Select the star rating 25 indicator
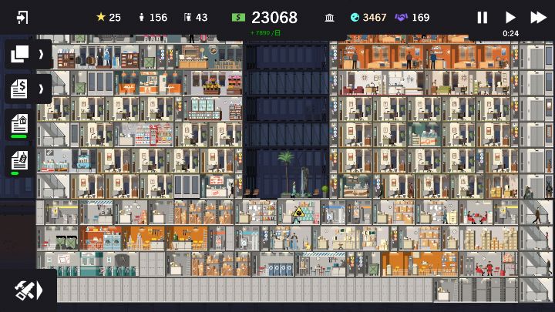The image size is (555, 312). (x=109, y=17)
